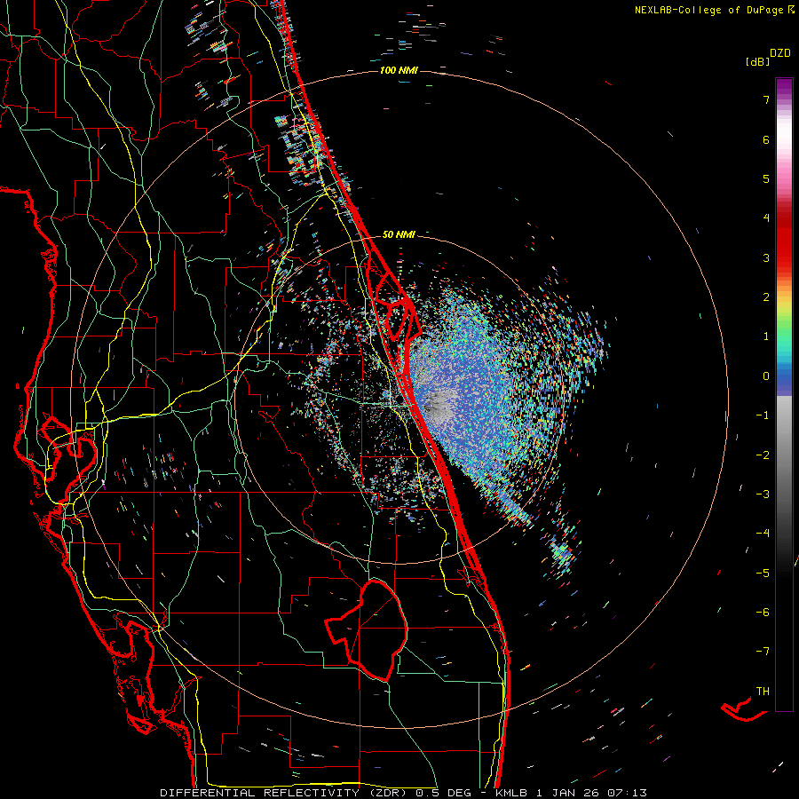799x799 pixels.
Task: Click the "DZD" legend title
Action: (x=780, y=53)
